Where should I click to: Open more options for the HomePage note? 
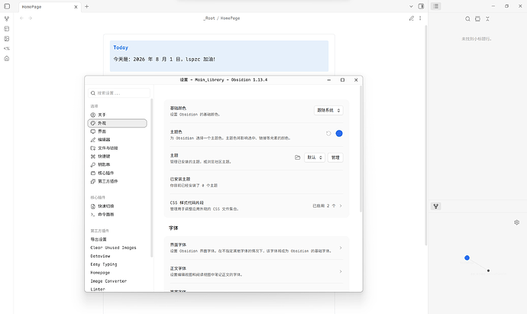click(x=420, y=18)
